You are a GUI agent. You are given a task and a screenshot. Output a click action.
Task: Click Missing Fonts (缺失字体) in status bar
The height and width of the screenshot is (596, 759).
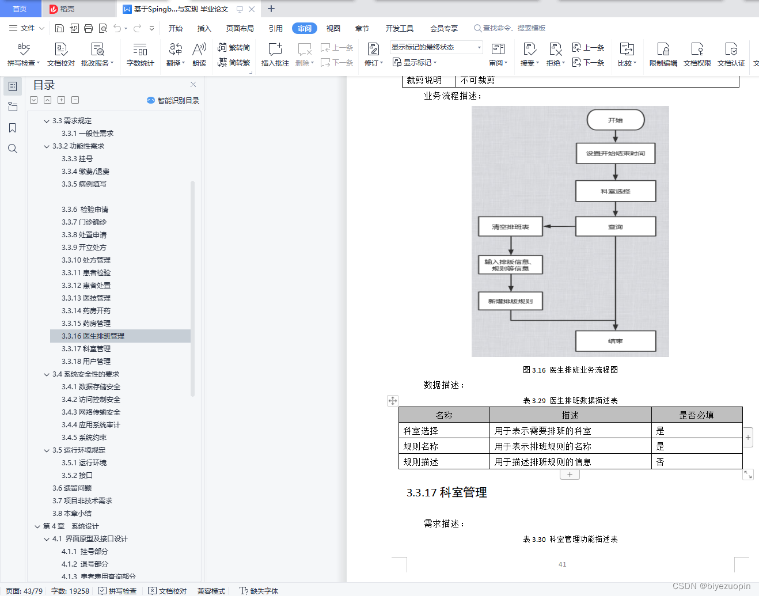(259, 591)
